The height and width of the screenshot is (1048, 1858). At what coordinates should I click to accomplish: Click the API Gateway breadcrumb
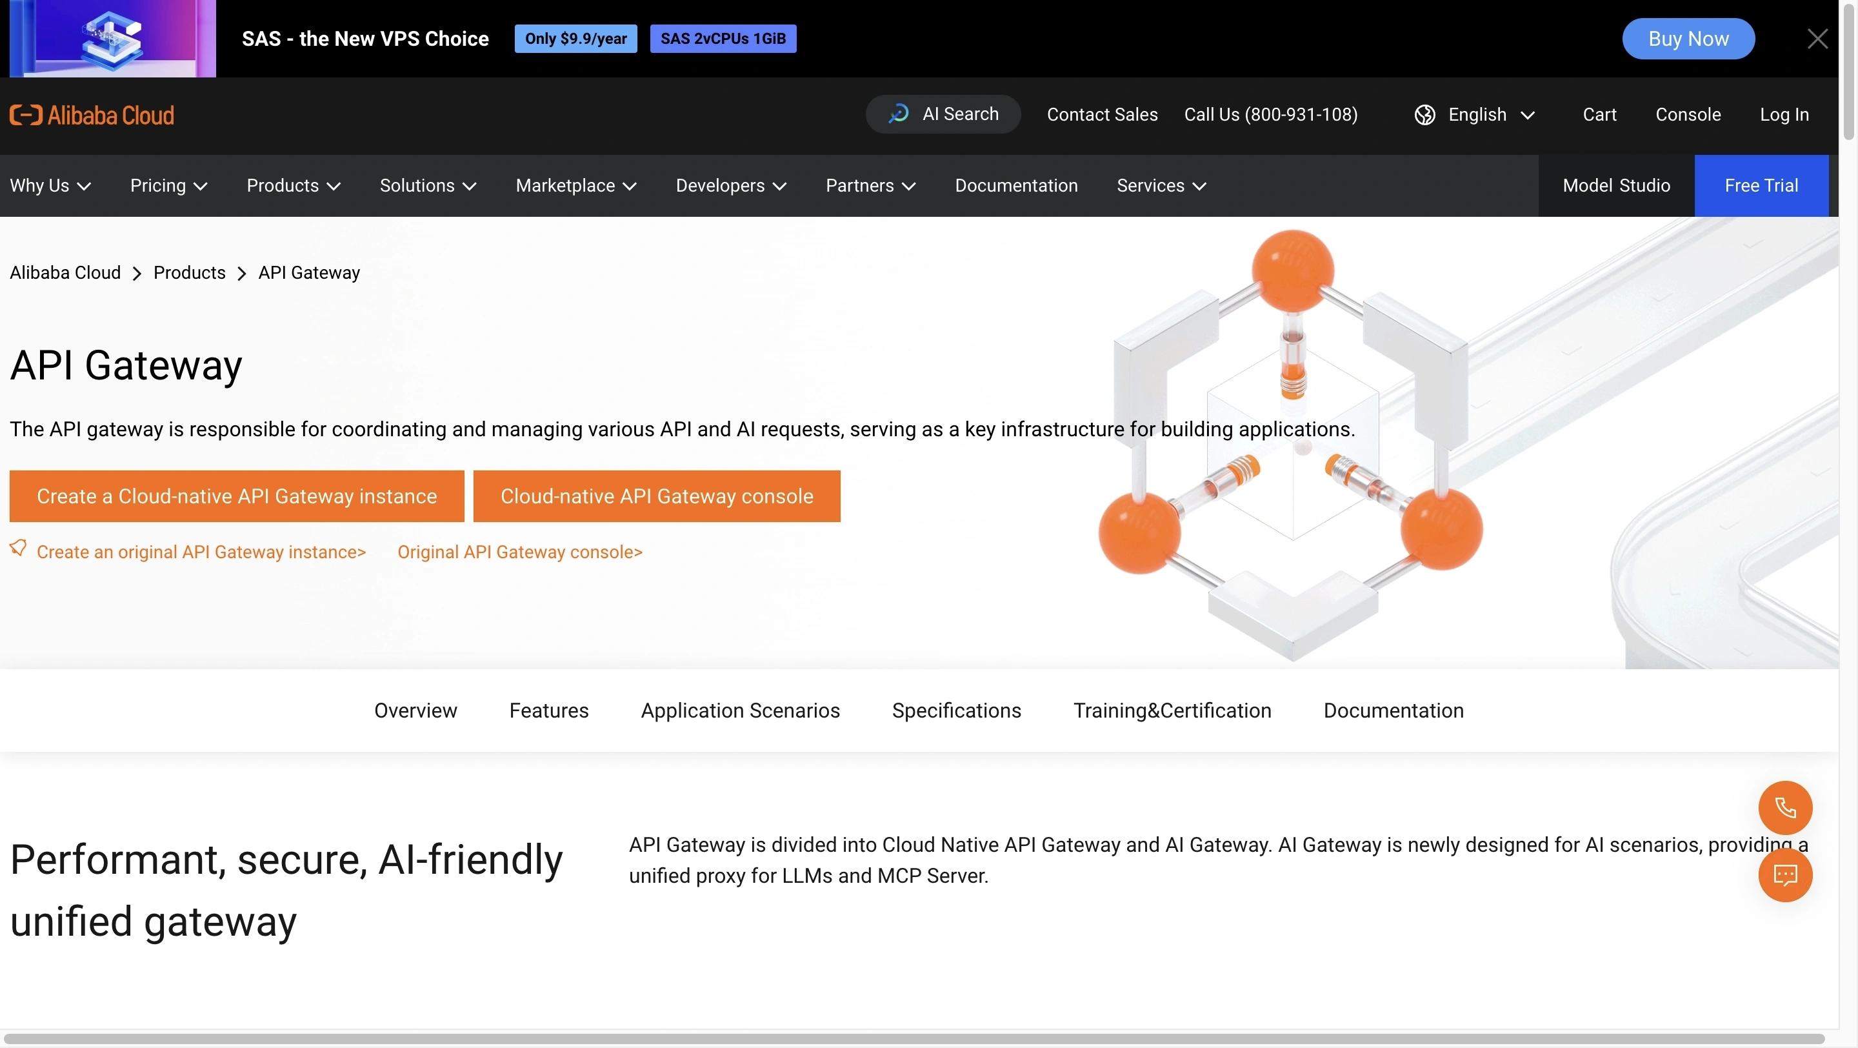pos(310,272)
